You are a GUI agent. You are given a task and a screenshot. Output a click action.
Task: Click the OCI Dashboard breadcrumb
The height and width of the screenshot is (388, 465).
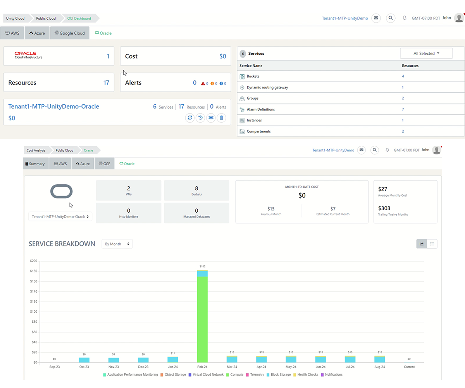point(79,18)
